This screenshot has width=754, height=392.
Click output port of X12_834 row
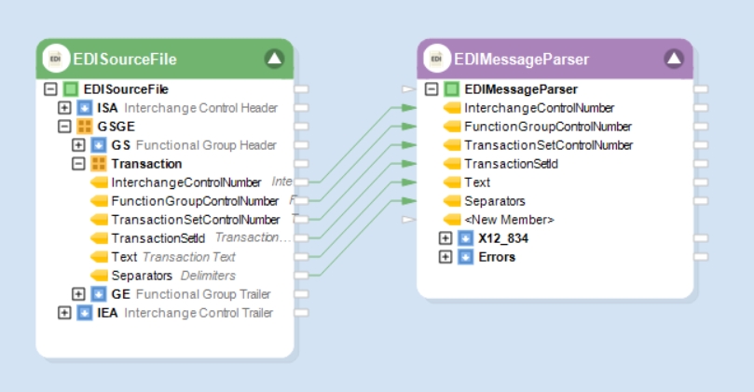701,238
